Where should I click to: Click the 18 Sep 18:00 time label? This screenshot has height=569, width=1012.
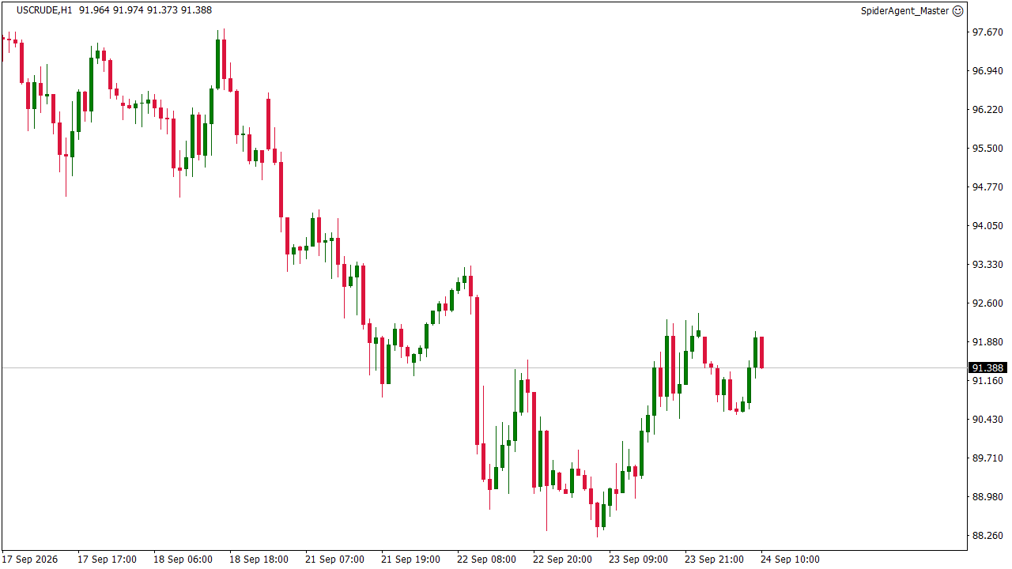coord(259,560)
